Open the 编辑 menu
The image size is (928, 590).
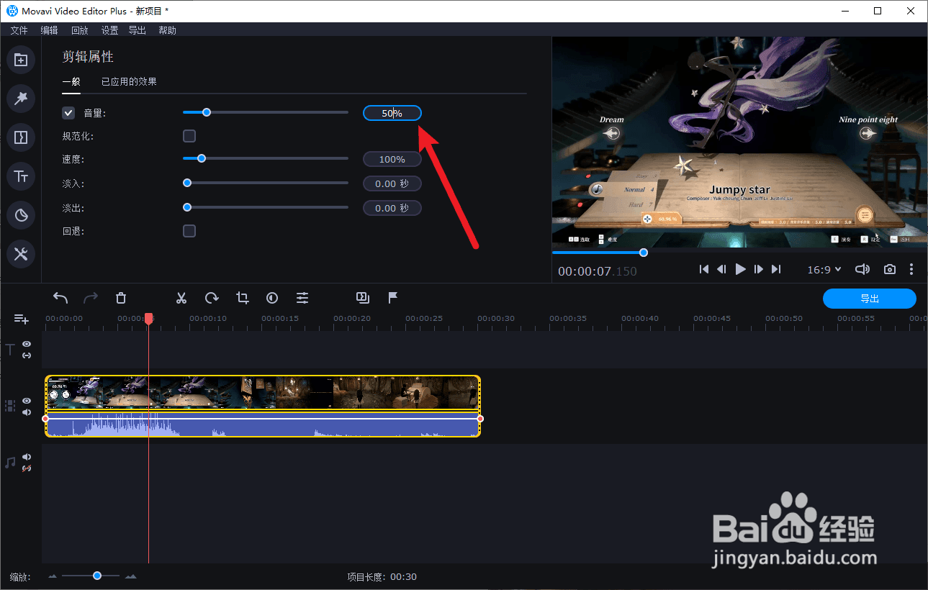pyautogui.click(x=49, y=30)
